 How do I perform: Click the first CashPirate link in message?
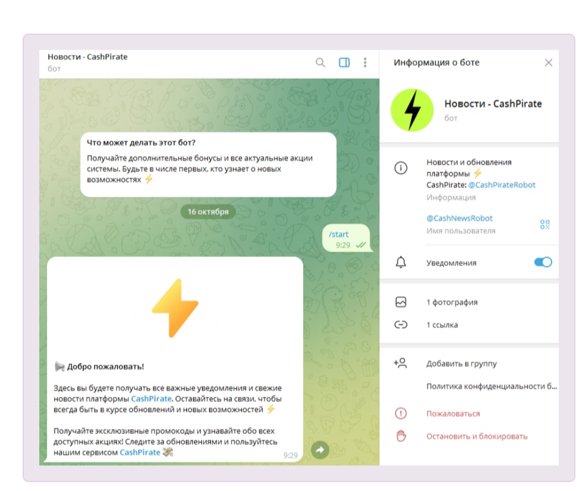tap(151, 399)
